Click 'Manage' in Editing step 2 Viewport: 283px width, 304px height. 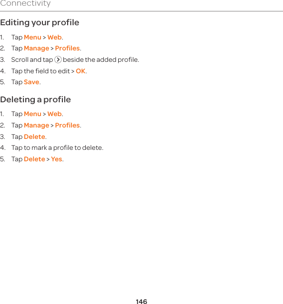pos(37,49)
